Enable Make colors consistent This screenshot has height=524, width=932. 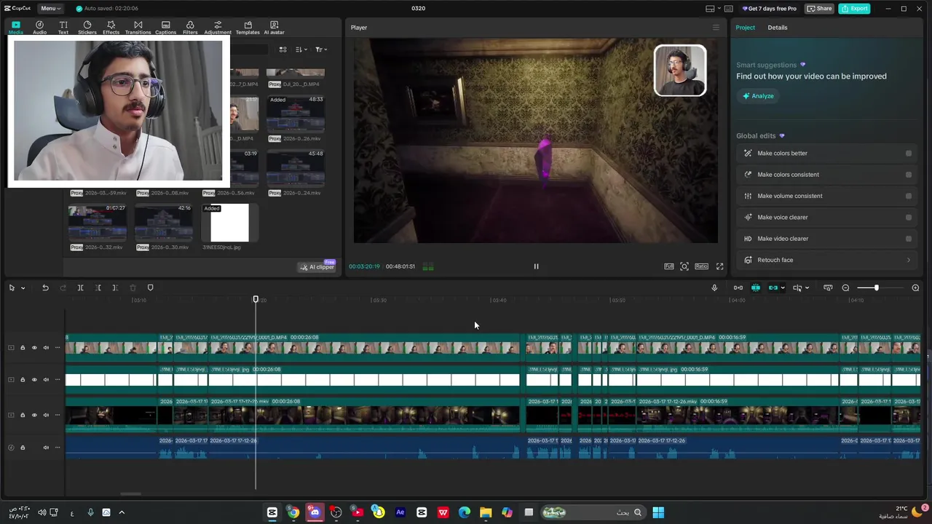(908, 175)
